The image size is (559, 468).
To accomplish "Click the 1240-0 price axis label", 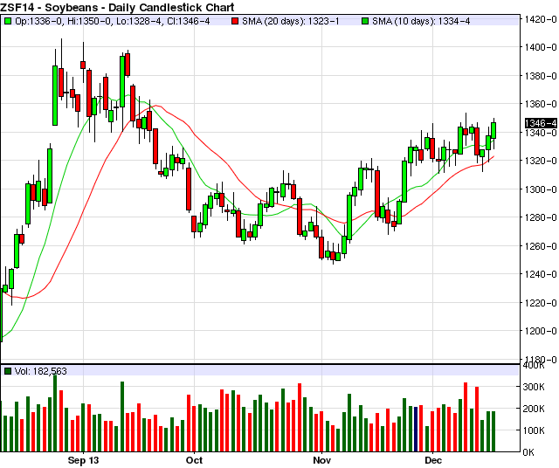I will pyautogui.click(x=541, y=274).
